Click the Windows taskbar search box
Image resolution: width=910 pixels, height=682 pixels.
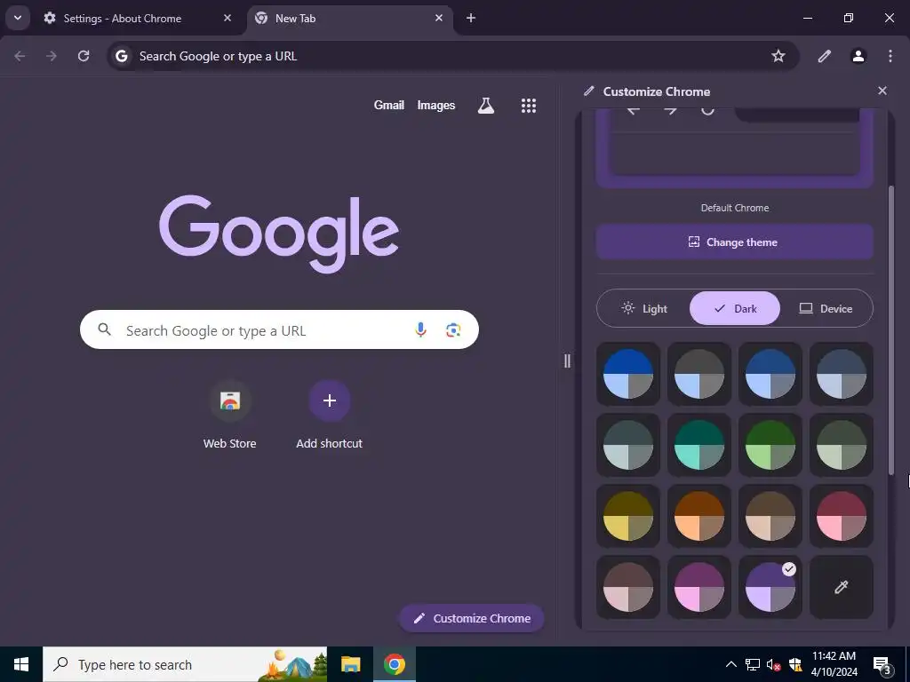click(x=185, y=664)
